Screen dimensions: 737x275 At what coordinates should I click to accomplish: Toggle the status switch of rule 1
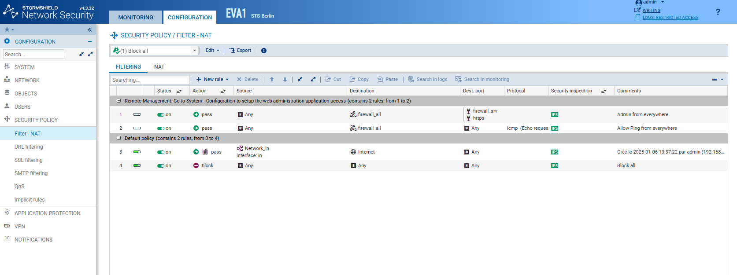161,115
